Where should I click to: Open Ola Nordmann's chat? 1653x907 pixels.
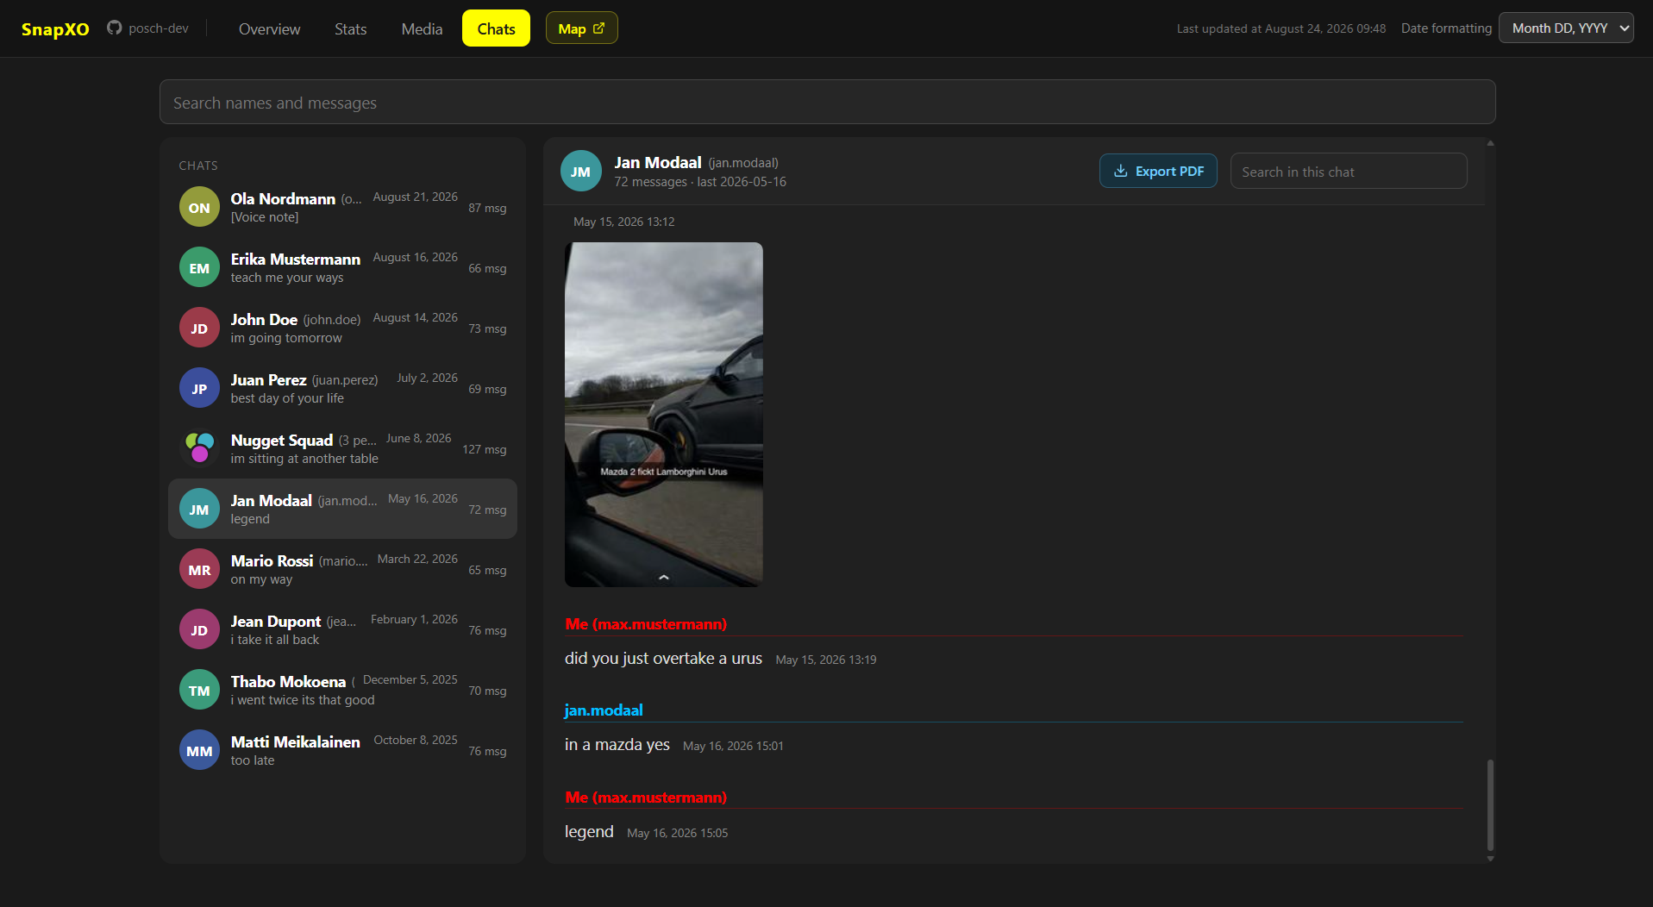click(342, 207)
